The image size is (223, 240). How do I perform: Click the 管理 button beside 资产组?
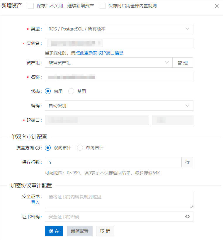[183, 63]
